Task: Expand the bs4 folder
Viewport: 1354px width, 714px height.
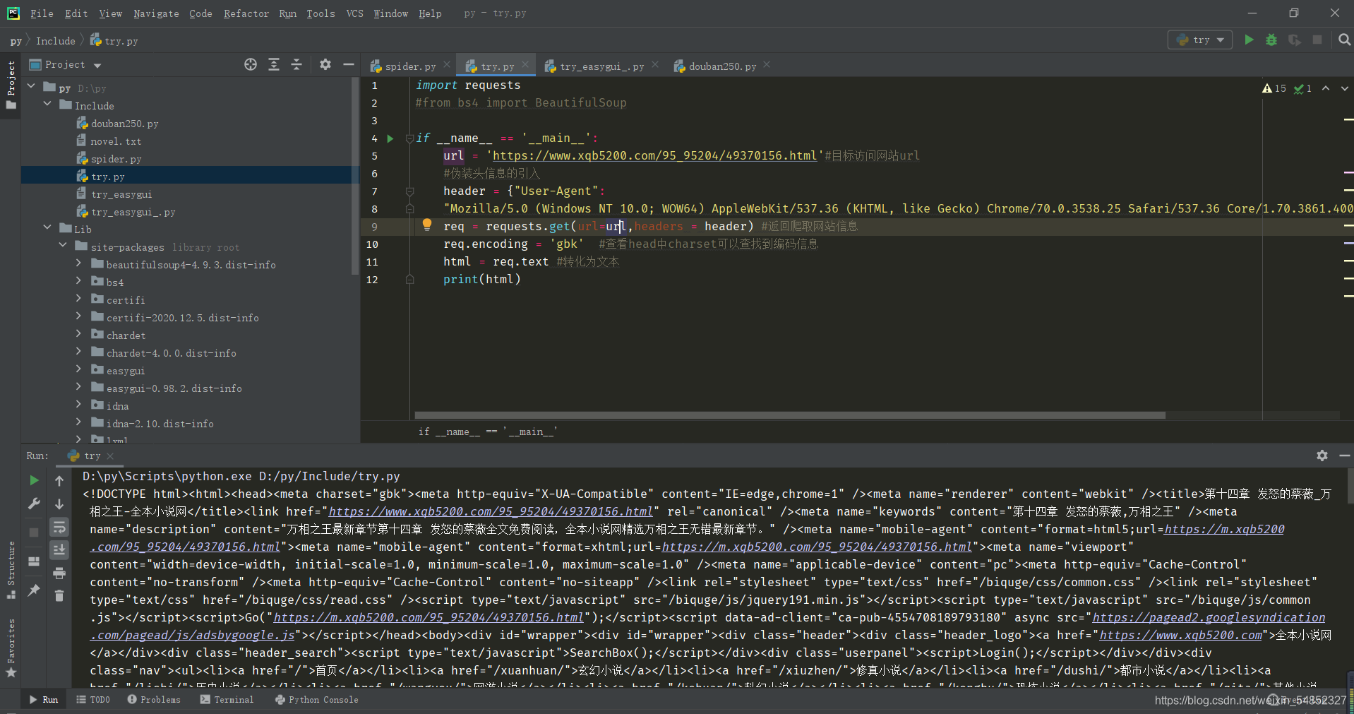Action: pyautogui.click(x=78, y=281)
